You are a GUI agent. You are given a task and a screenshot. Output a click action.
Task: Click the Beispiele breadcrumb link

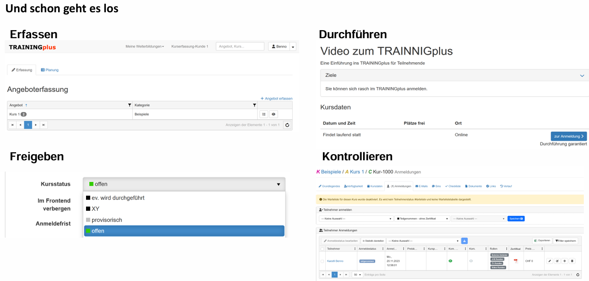click(x=330, y=172)
